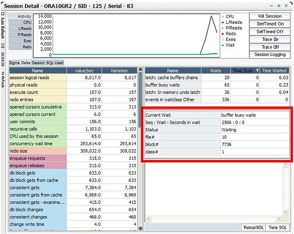Click the minimize dash icon in title bar

[x=271, y=6]
